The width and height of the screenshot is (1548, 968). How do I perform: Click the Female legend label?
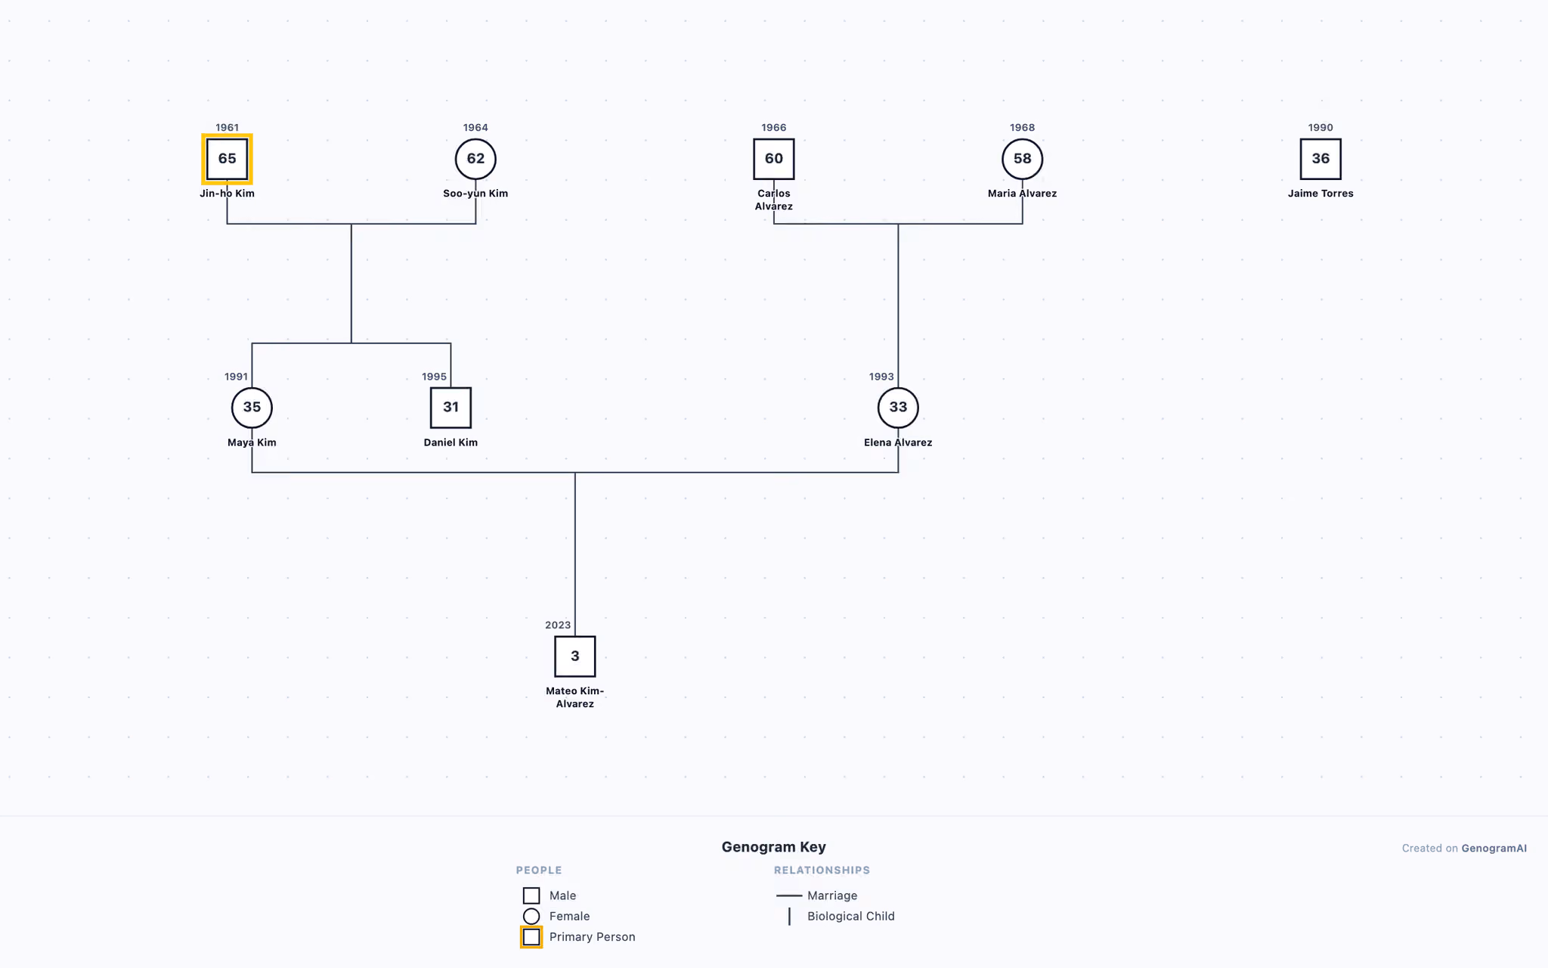(569, 917)
